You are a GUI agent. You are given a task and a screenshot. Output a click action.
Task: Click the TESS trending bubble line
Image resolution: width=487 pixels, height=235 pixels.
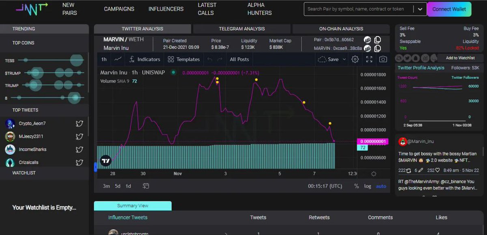point(50,60)
